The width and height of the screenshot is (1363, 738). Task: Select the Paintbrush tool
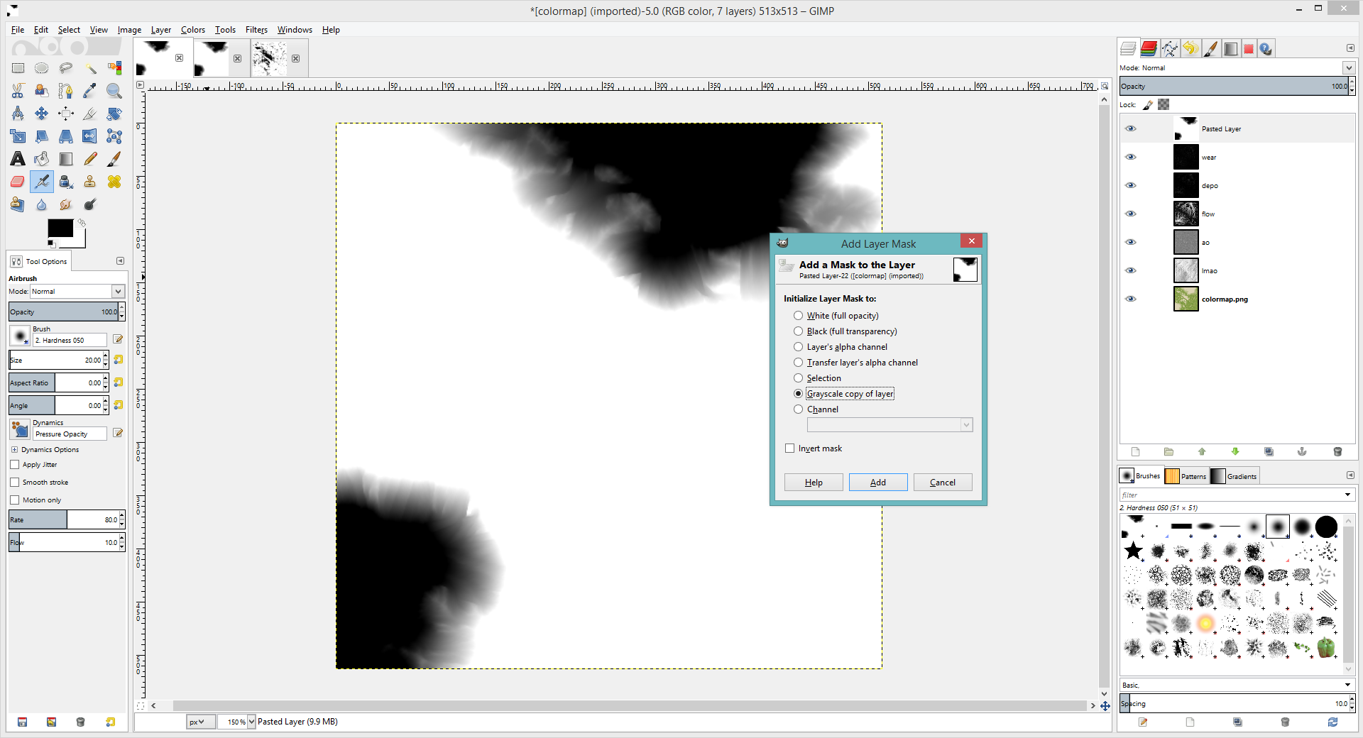point(114,159)
